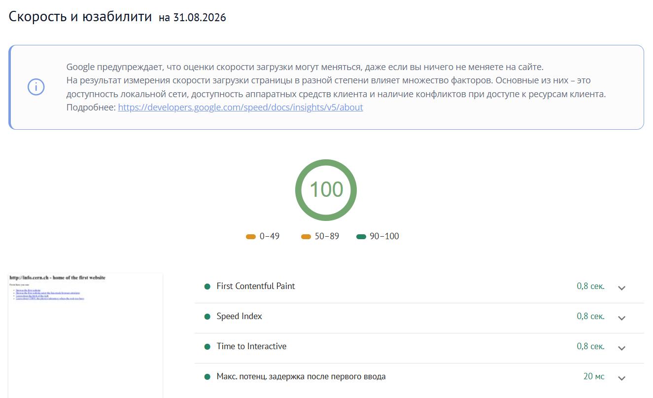Screen dimensions: 653x398
Task: Click the Time to Interactive label
Action: (x=251, y=346)
